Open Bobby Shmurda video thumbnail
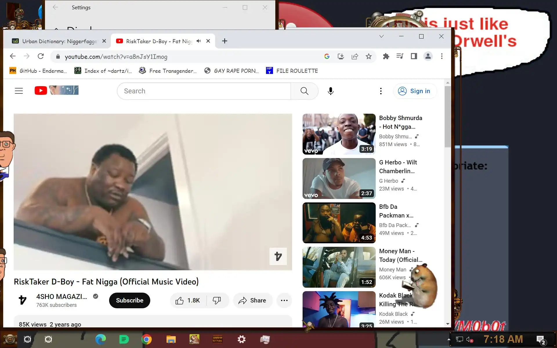Image resolution: width=557 pixels, height=348 pixels. 339,134
